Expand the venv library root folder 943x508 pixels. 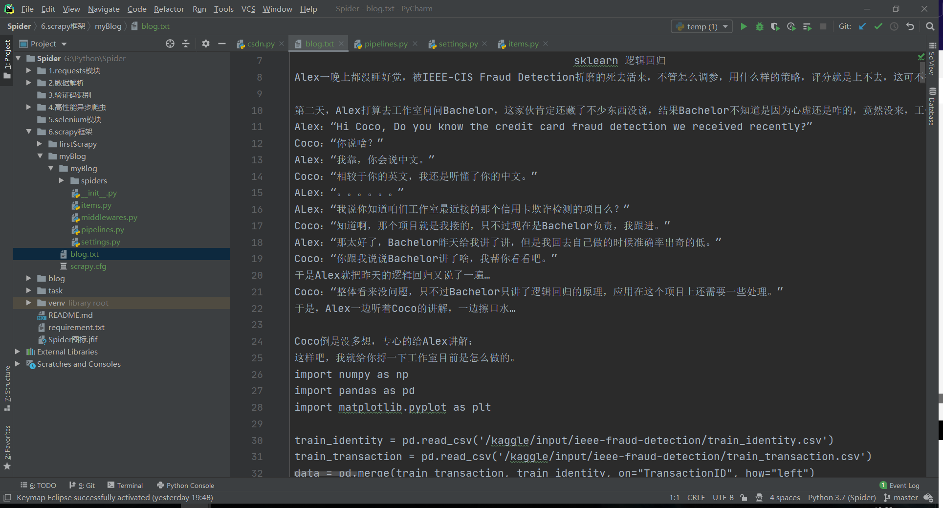[29, 303]
